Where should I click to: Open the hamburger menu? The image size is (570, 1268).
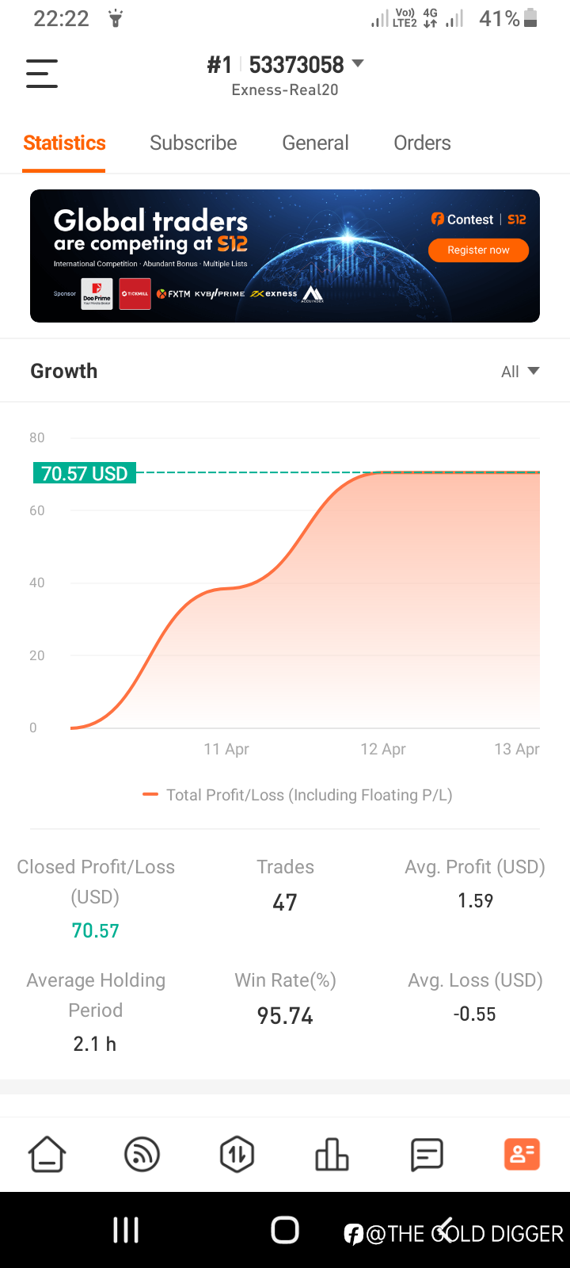[42, 74]
